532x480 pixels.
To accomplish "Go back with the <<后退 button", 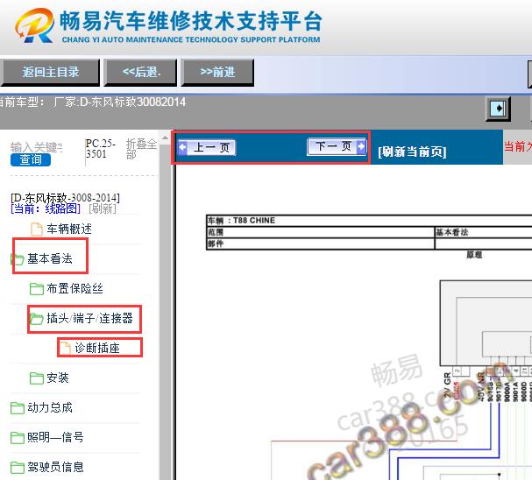I will (140, 72).
